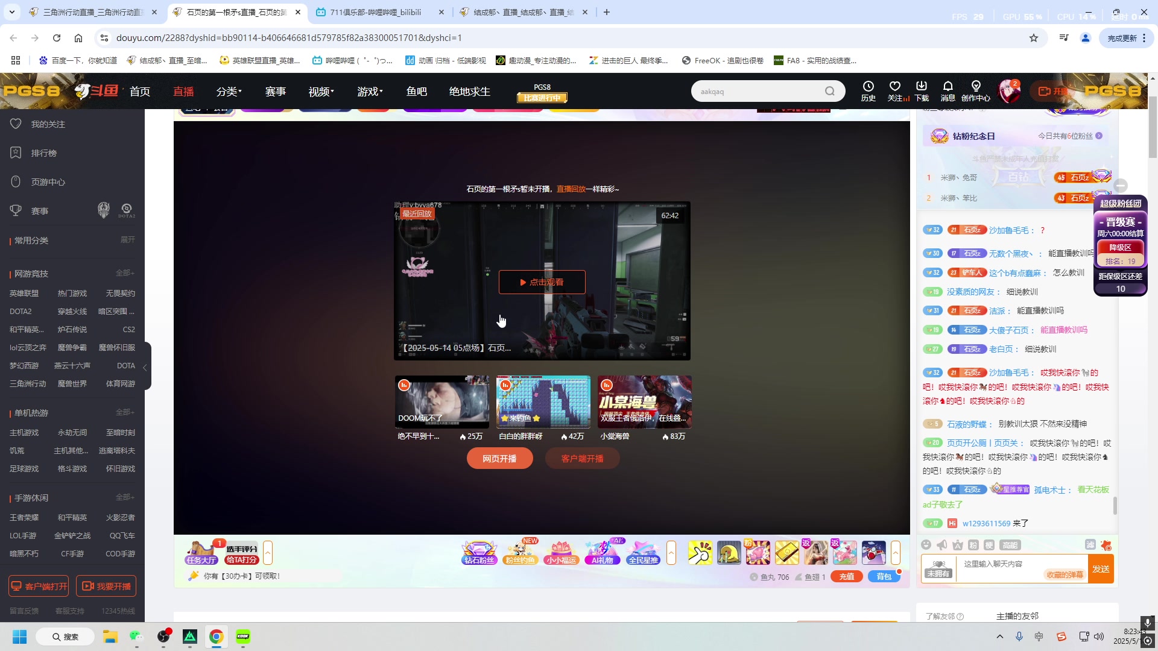The width and height of the screenshot is (1158, 651).
Task: Select the pink plane gift icon
Action: 845,553
